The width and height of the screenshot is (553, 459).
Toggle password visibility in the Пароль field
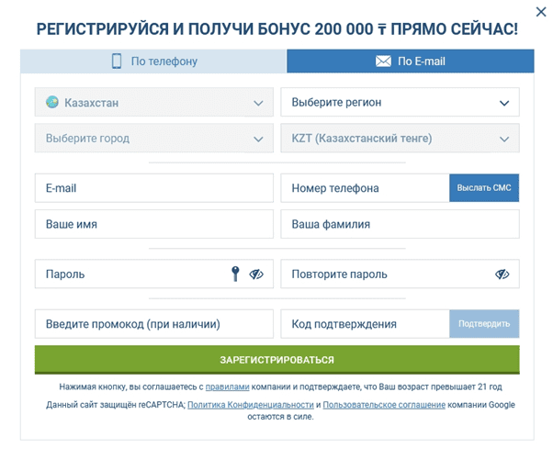tap(256, 274)
